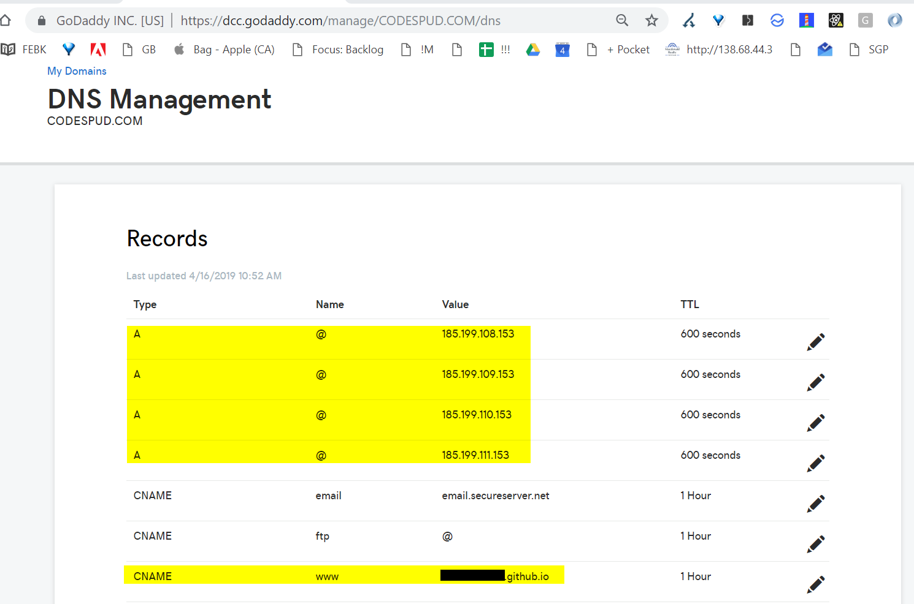
Task: Select the value 185.199.109.153
Action: [478, 374]
